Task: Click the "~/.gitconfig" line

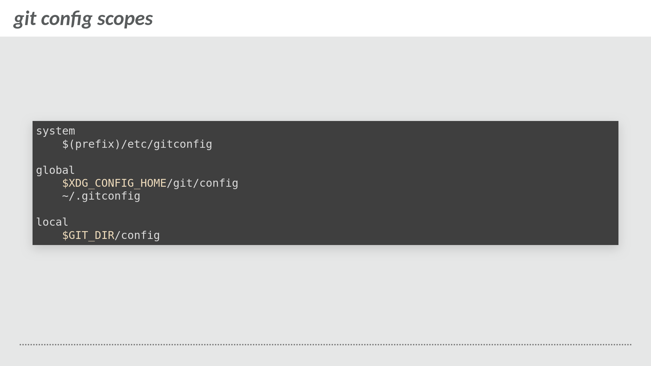Action: (x=101, y=196)
